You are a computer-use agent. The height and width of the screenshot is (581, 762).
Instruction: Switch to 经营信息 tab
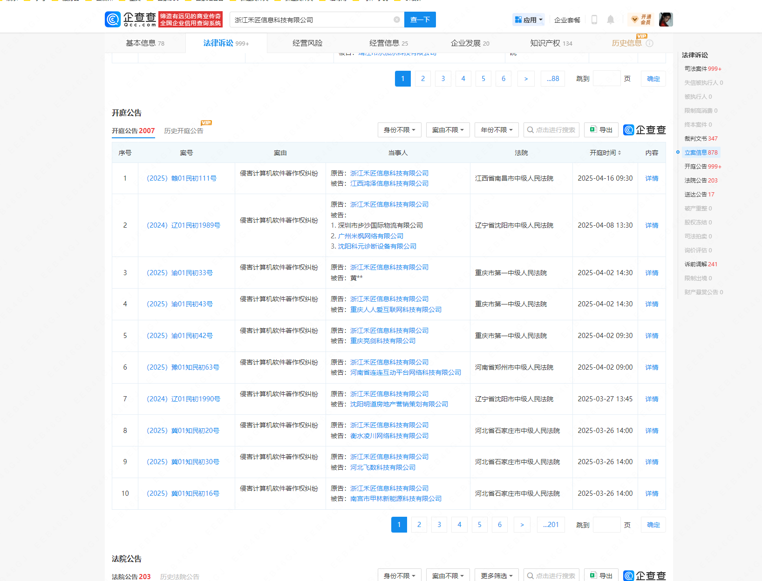tap(388, 43)
